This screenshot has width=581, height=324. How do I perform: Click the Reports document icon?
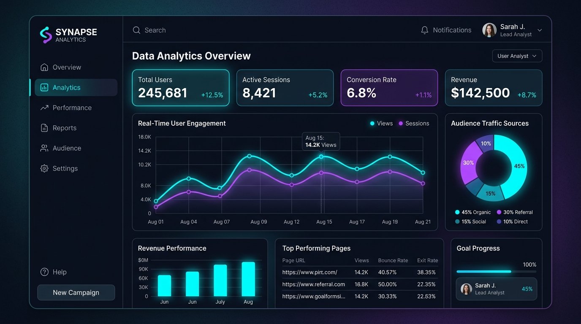click(x=44, y=128)
